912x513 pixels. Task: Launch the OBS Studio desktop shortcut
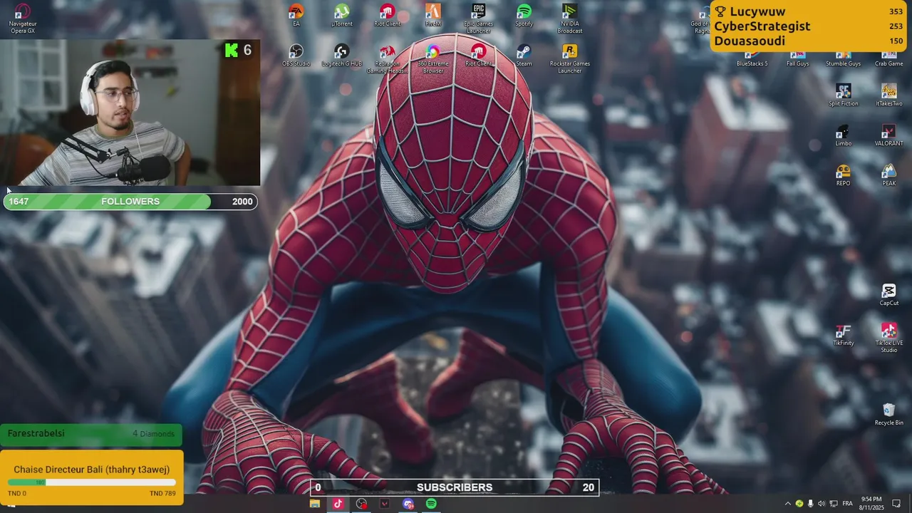pos(296,55)
